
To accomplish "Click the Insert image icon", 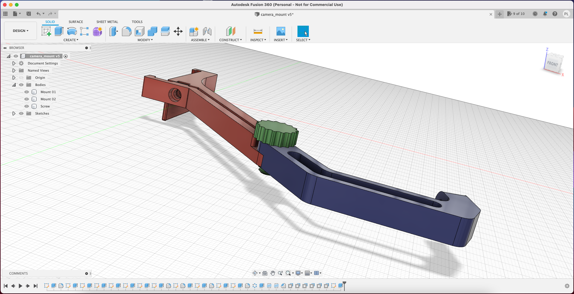I will tap(281, 31).
